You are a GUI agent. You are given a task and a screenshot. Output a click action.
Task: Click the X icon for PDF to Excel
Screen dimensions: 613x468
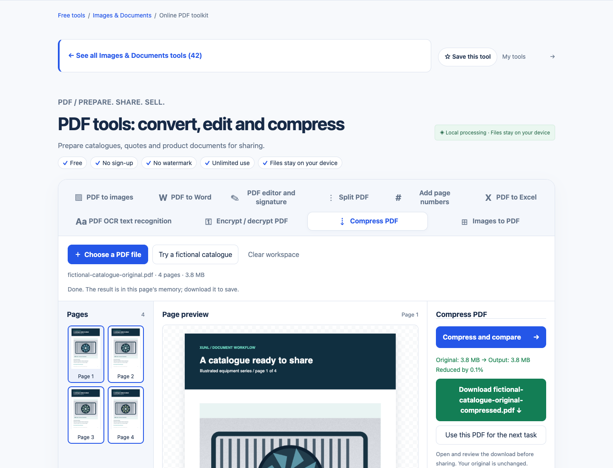click(488, 197)
